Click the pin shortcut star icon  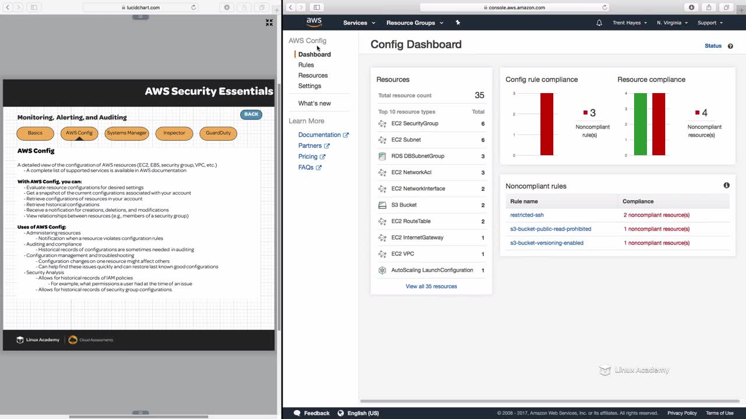click(458, 23)
